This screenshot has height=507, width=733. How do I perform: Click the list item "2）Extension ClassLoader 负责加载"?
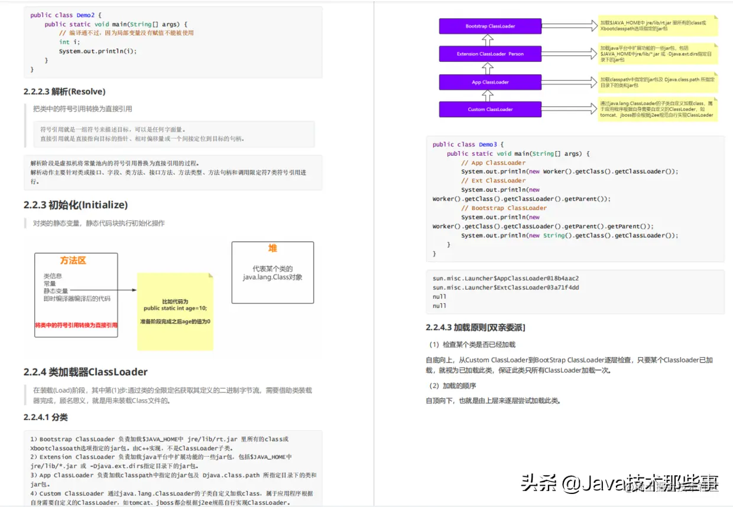[x=161, y=461]
